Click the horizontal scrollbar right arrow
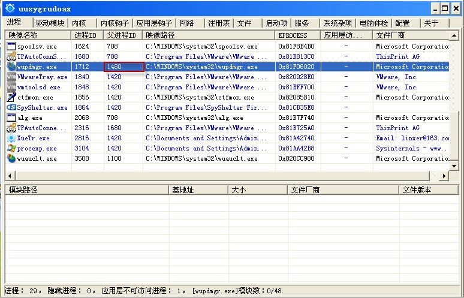464x298 pixels. click(444, 176)
